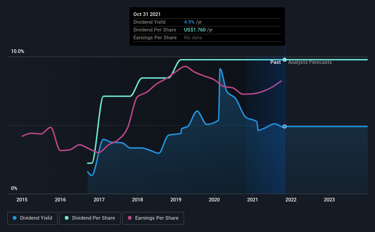Image resolution: width=375 pixels, height=232 pixels.
Task: Click the Dividend Yield row label in tooltip
Action: click(149, 22)
